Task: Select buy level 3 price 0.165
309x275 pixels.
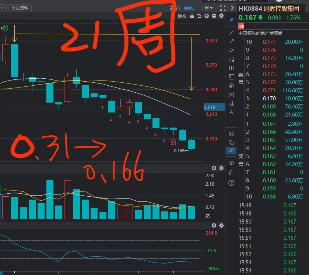Action: point(269,140)
